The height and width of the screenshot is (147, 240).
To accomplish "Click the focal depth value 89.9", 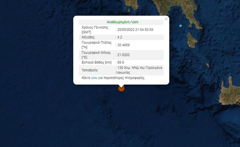I will (x=121, y=62).
